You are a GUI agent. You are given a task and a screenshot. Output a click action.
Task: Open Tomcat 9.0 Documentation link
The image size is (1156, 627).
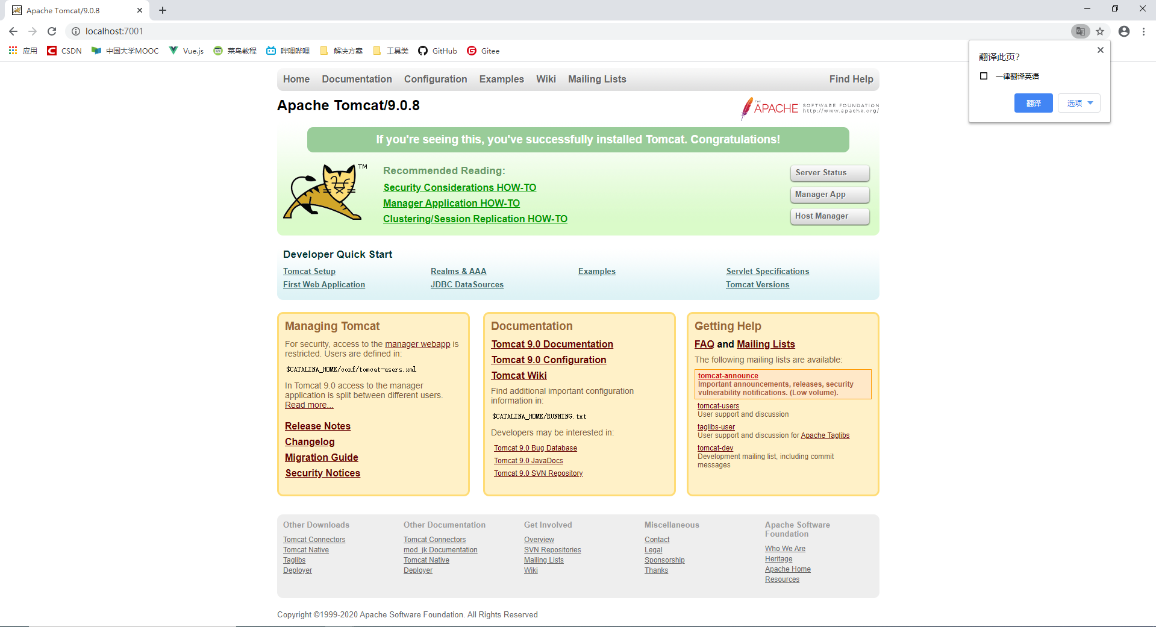click(x=552, y=345)
